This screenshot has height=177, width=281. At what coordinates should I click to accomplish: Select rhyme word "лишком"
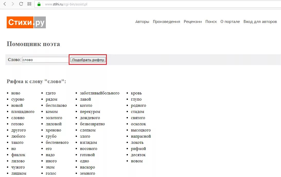pos(19,173)
